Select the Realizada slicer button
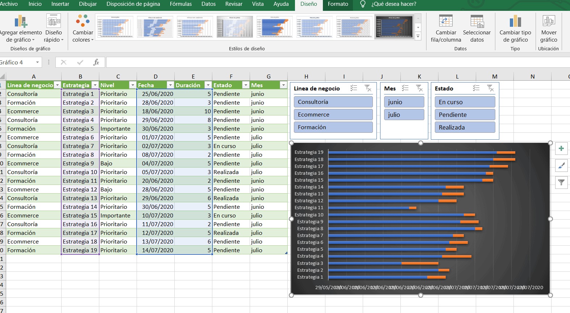This screenshot has width=570, height=313. click(x=465, y=127)
